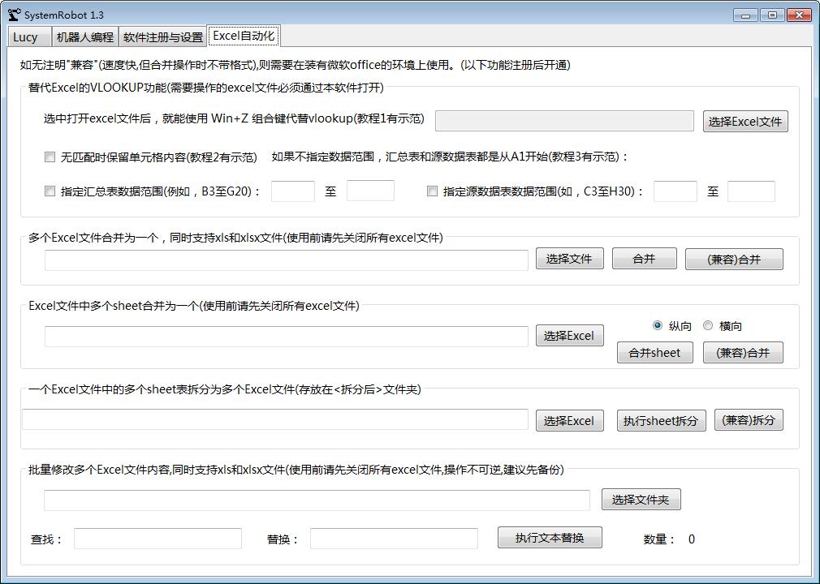The height and width of the screenshot is (584, 820).
Task: Click the source table range end field
Action: tap(751, 191)
